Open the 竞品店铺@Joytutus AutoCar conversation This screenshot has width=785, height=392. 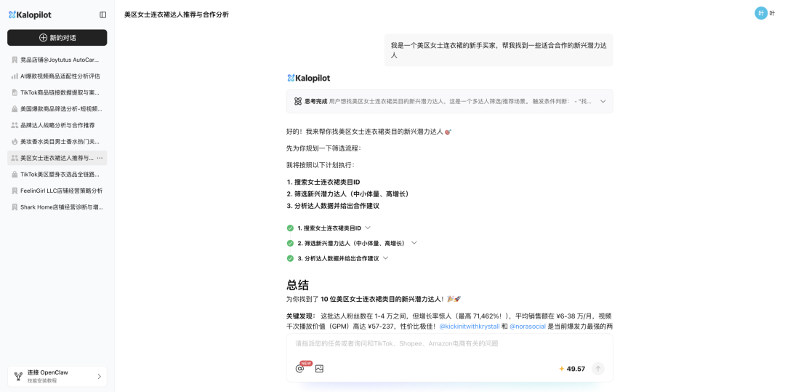point(57,60)
